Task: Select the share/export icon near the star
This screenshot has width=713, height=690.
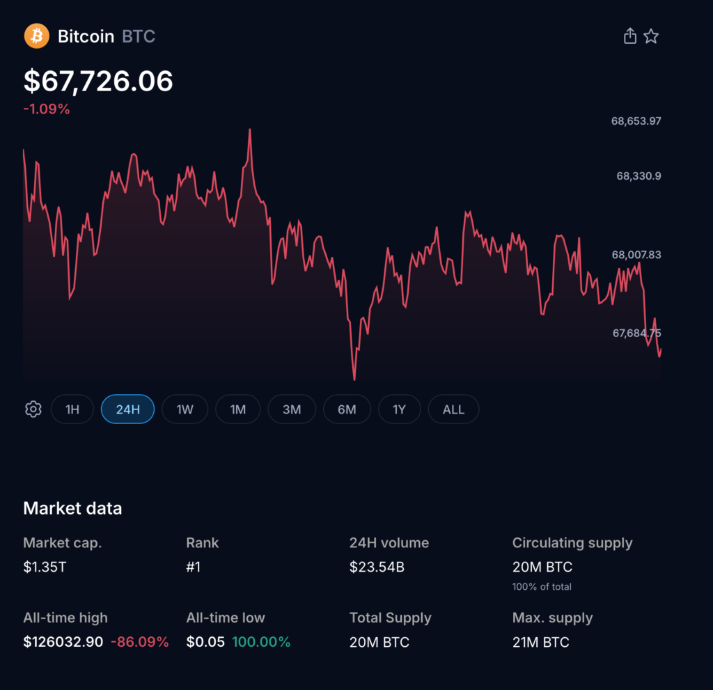Action: [630, 36]
